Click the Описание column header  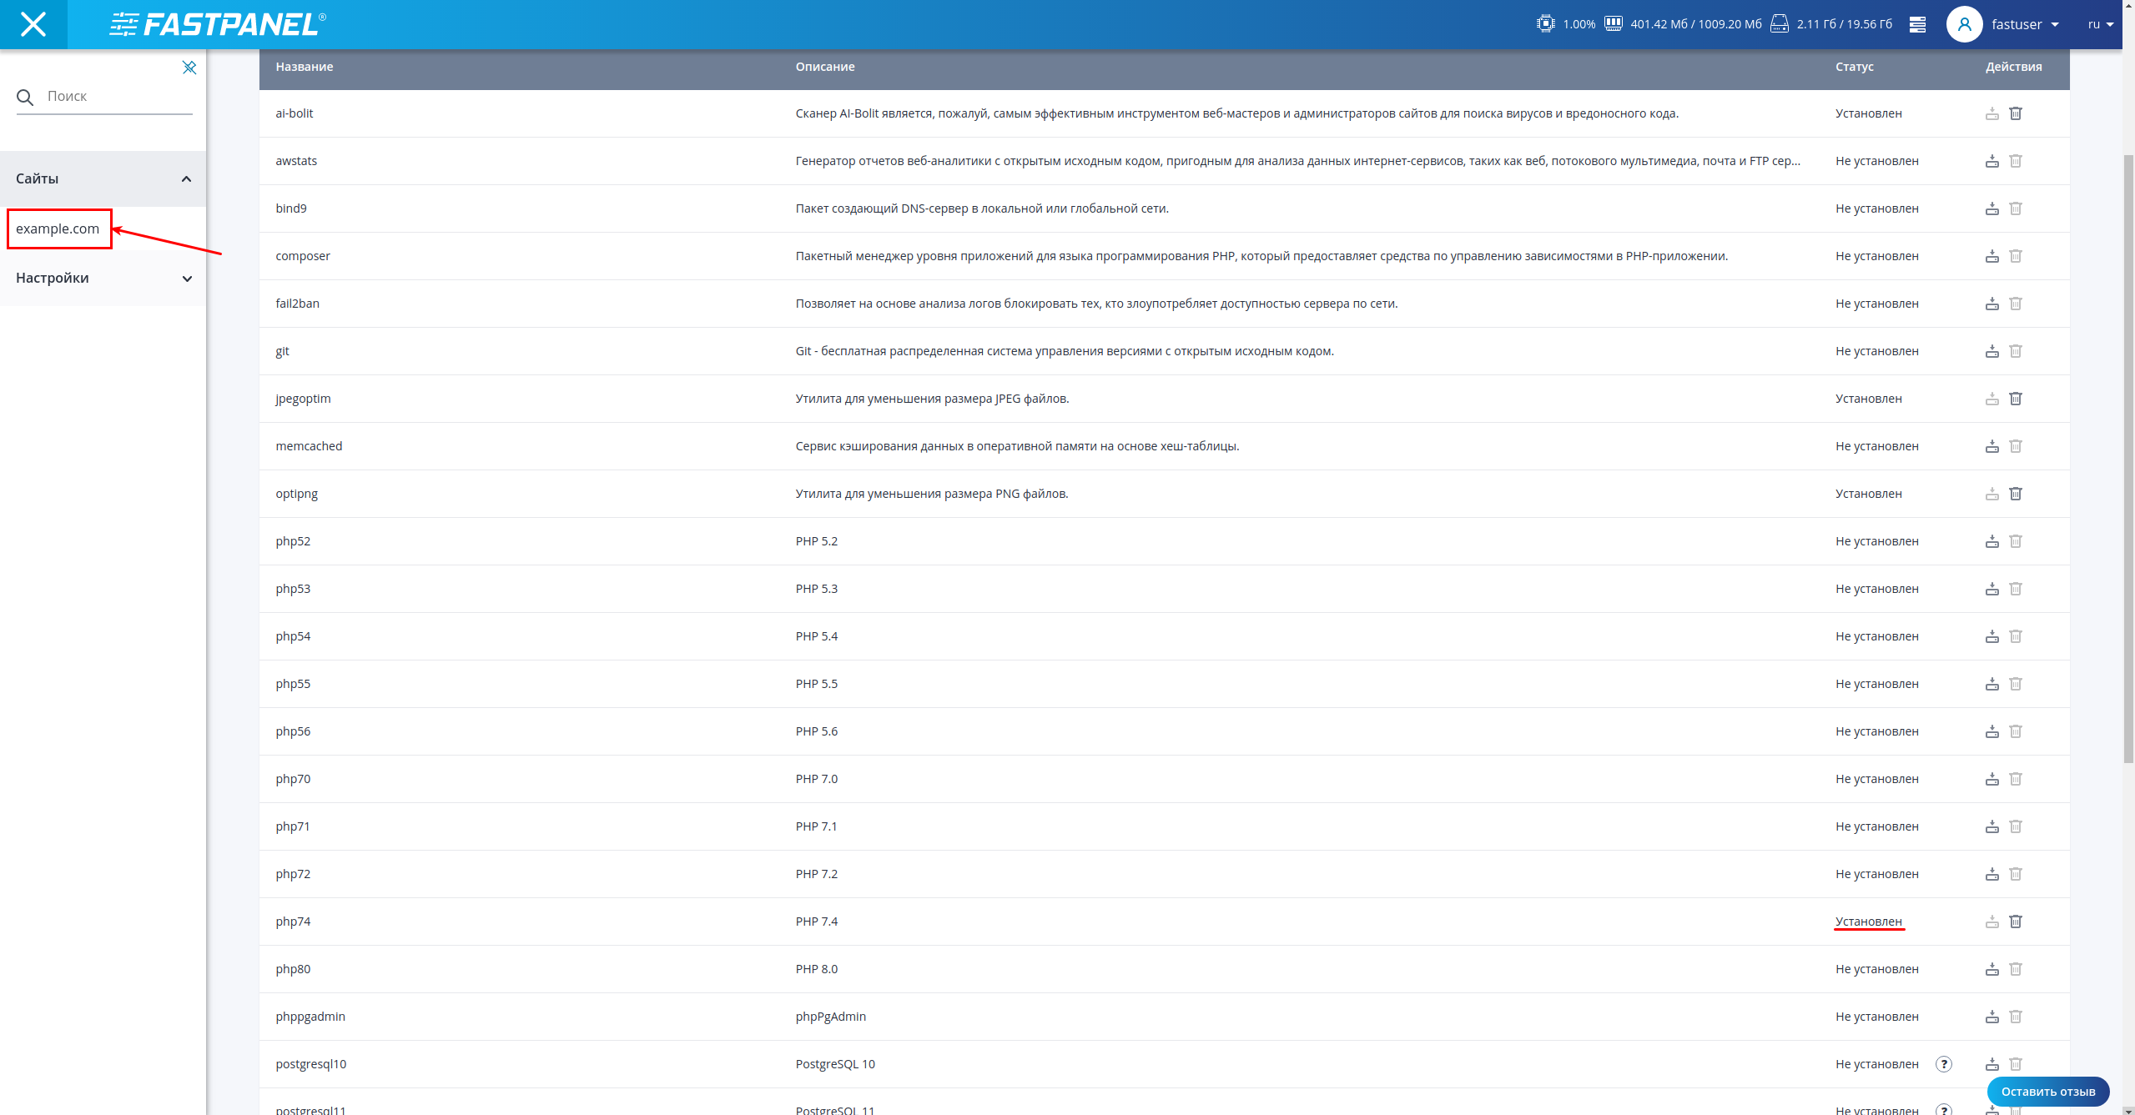pos(824,67)
